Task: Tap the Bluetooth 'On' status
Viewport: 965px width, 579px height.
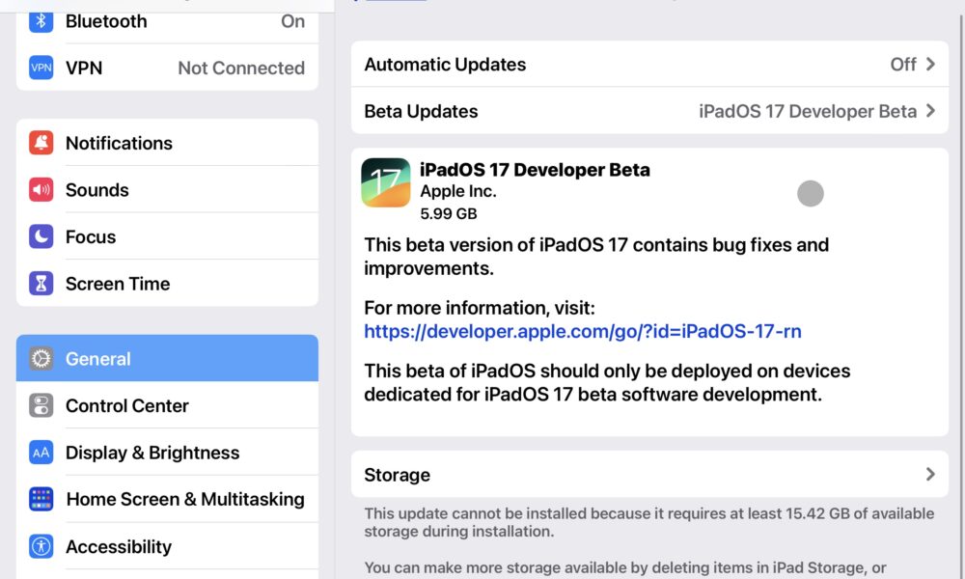Action: tap(293, 21)
